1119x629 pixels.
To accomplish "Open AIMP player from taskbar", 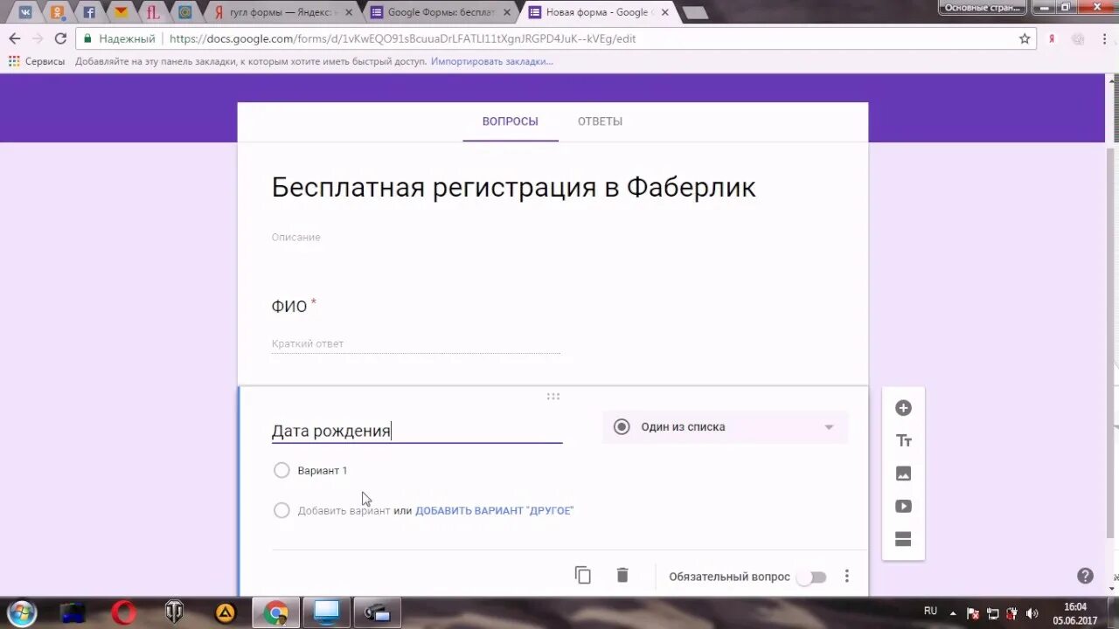I will (226, 612).
